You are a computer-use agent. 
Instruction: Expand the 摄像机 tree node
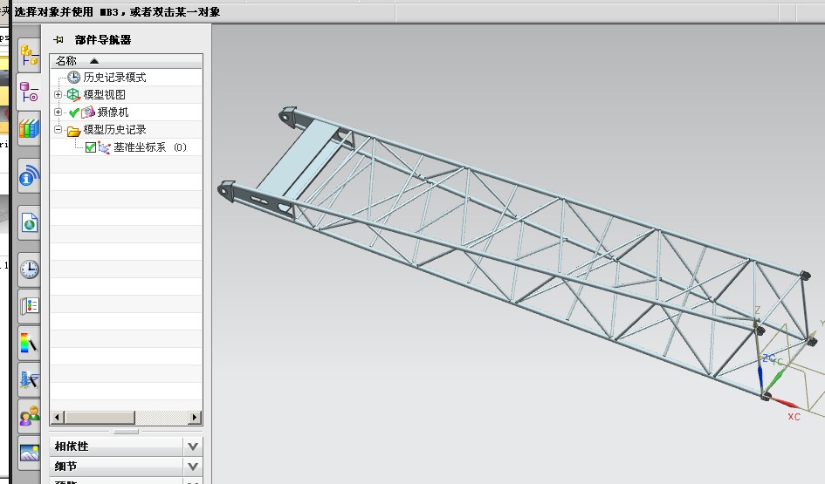pyautogui.click(x=58, y=112)
